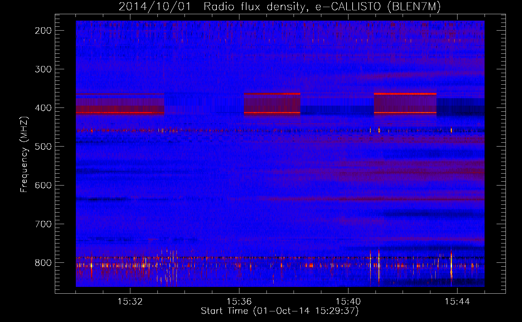Click the 'Frequency (MHZ)' axis label
Image resolution: width=522 pixels, height=322 pixels.
24,155
